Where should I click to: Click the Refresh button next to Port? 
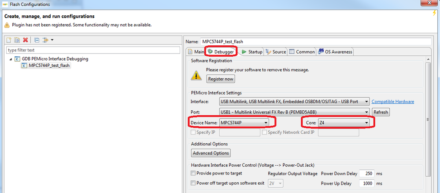click(381, 112)
